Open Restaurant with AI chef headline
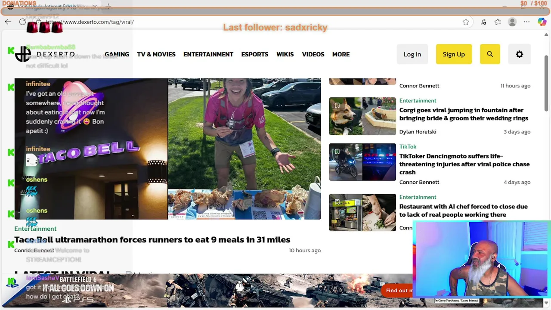The image size is (551, 310). click(x=463, y=211)
